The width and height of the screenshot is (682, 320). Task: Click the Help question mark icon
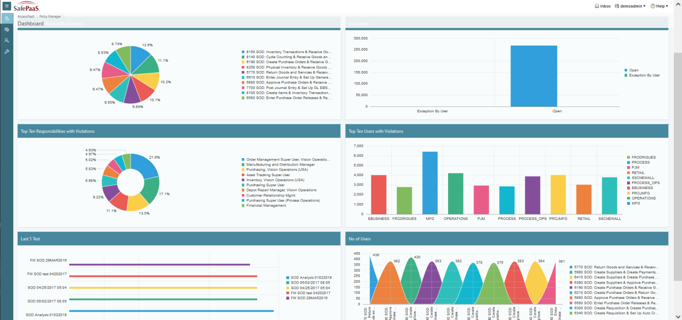(x=653, y=6)
